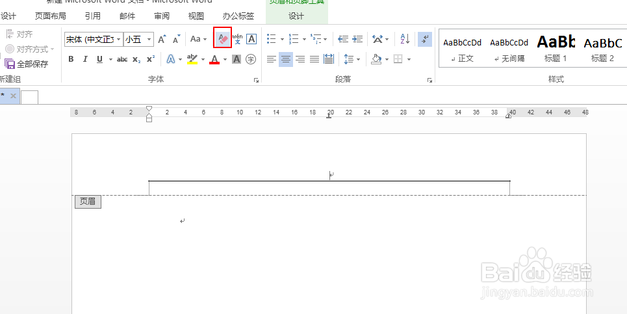627x314 pixels.
Task: Apply Distributed alignment
Action: [x=329, y=59]
